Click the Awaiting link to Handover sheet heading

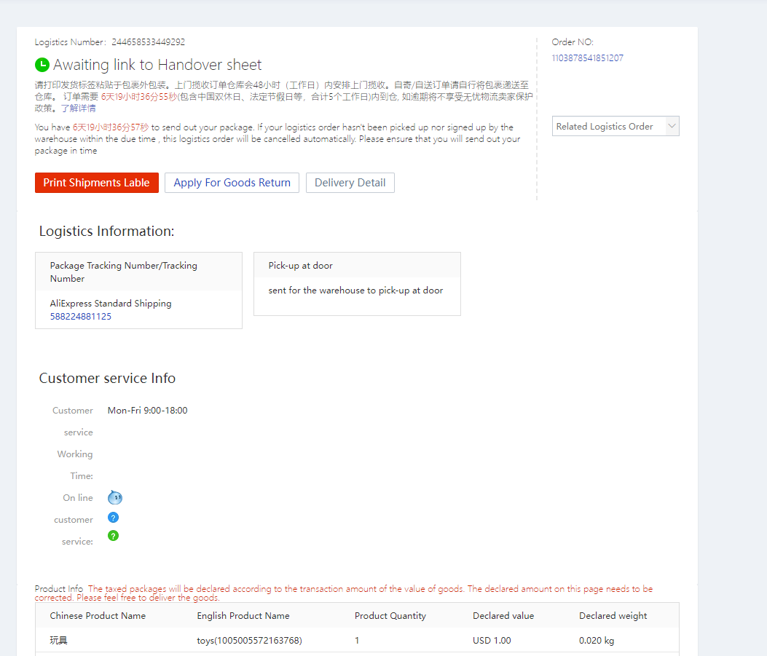pos(157,65)
